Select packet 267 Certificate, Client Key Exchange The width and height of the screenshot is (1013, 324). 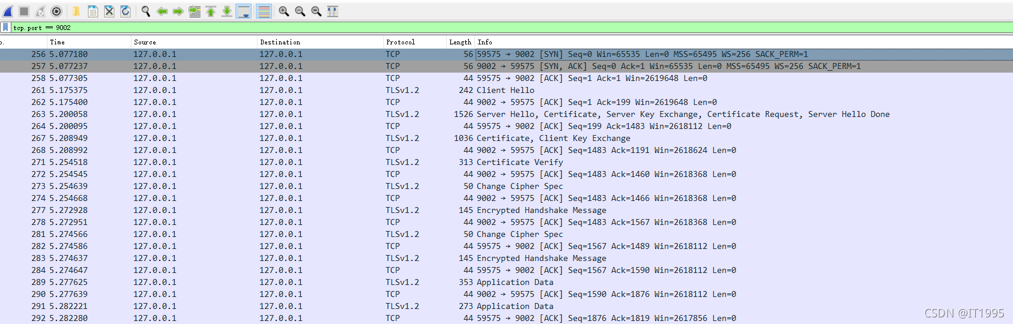point(506,138)
